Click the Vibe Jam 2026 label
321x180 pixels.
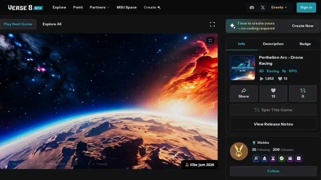[200, 165]
